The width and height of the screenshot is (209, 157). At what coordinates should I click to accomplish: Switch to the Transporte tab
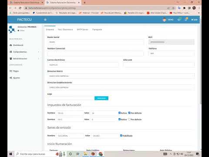coord(97,30)
